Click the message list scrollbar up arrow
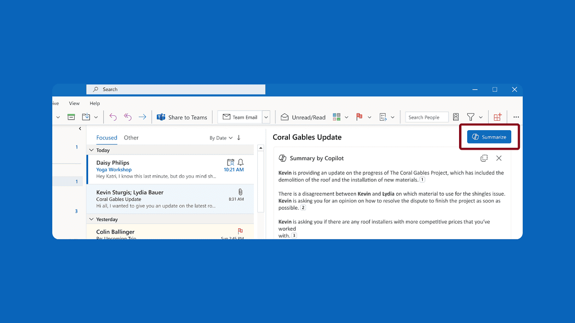The width and height of the screenshot is (575, 323). coord(261,148)
